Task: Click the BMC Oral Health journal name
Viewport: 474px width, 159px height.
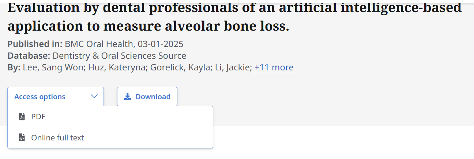Action: click(99, 44)
